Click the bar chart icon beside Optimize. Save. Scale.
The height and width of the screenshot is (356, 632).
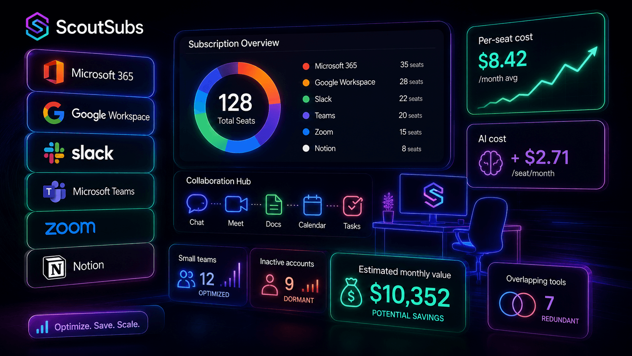[42, 327]
